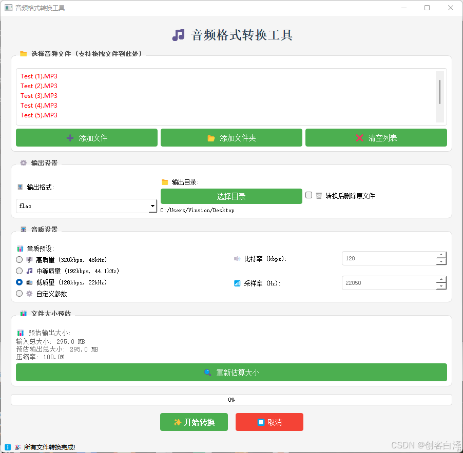This screenshot has height=453, width=463.
Task: Click the gear icon beside 输出设置
Action: (x=23, y=162)
